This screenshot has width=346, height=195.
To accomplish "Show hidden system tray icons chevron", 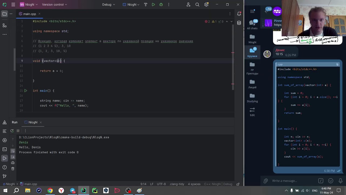I will click(x=286, y=191).
